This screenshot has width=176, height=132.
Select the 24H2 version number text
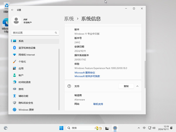point(77,43)
